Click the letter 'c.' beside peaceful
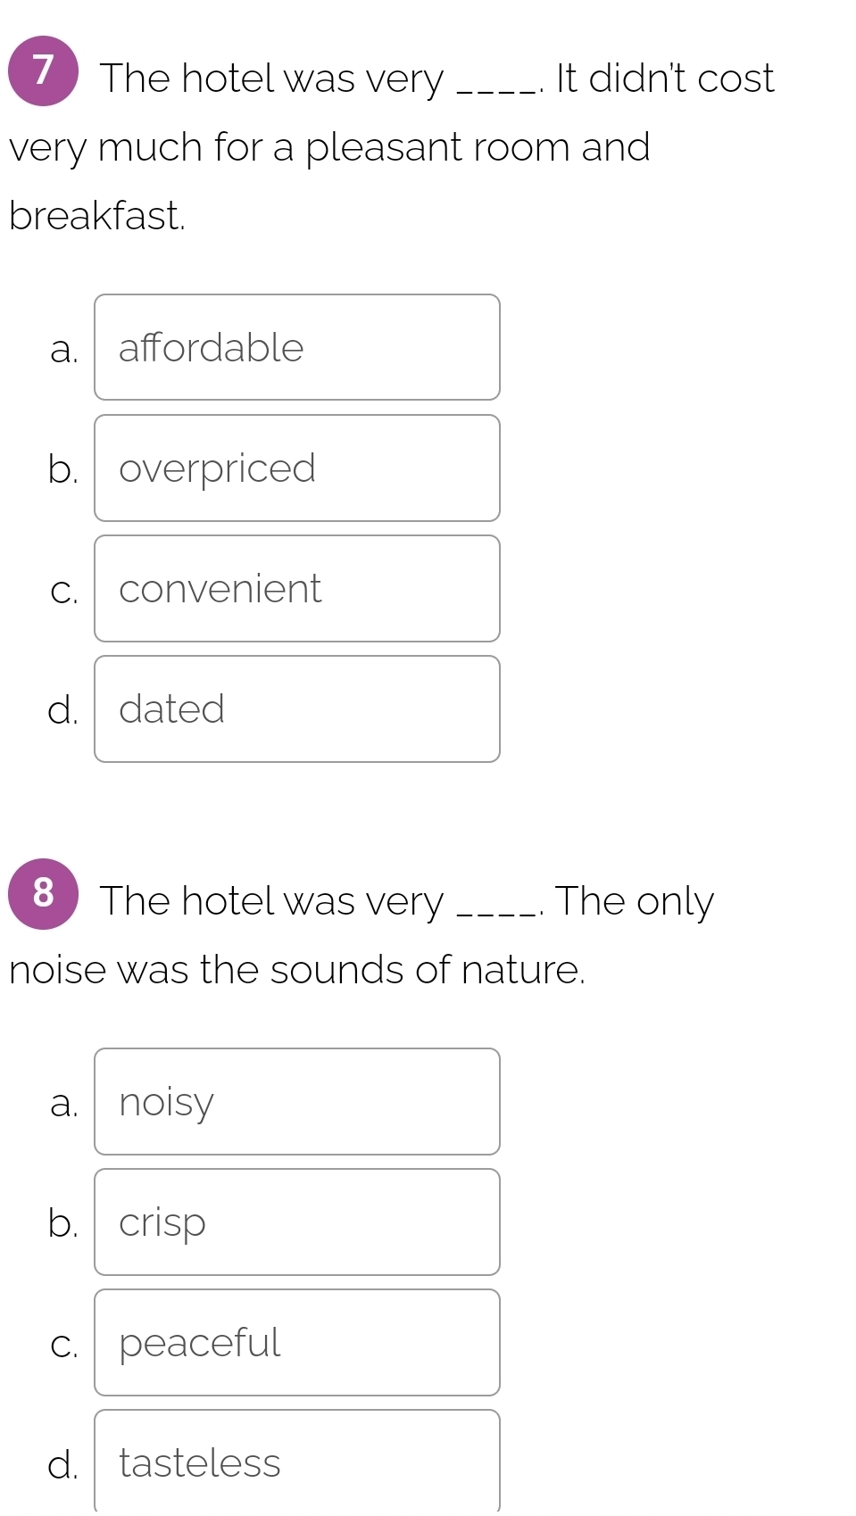 point(64,1345)
